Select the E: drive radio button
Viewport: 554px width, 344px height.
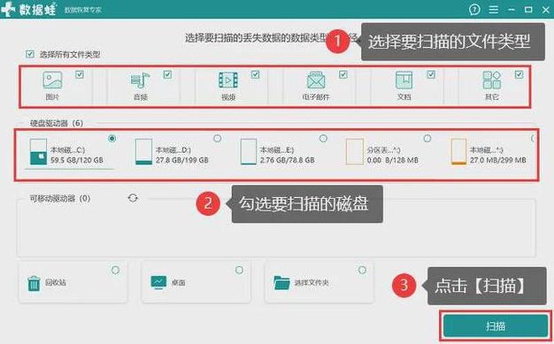tap(323, 138)
